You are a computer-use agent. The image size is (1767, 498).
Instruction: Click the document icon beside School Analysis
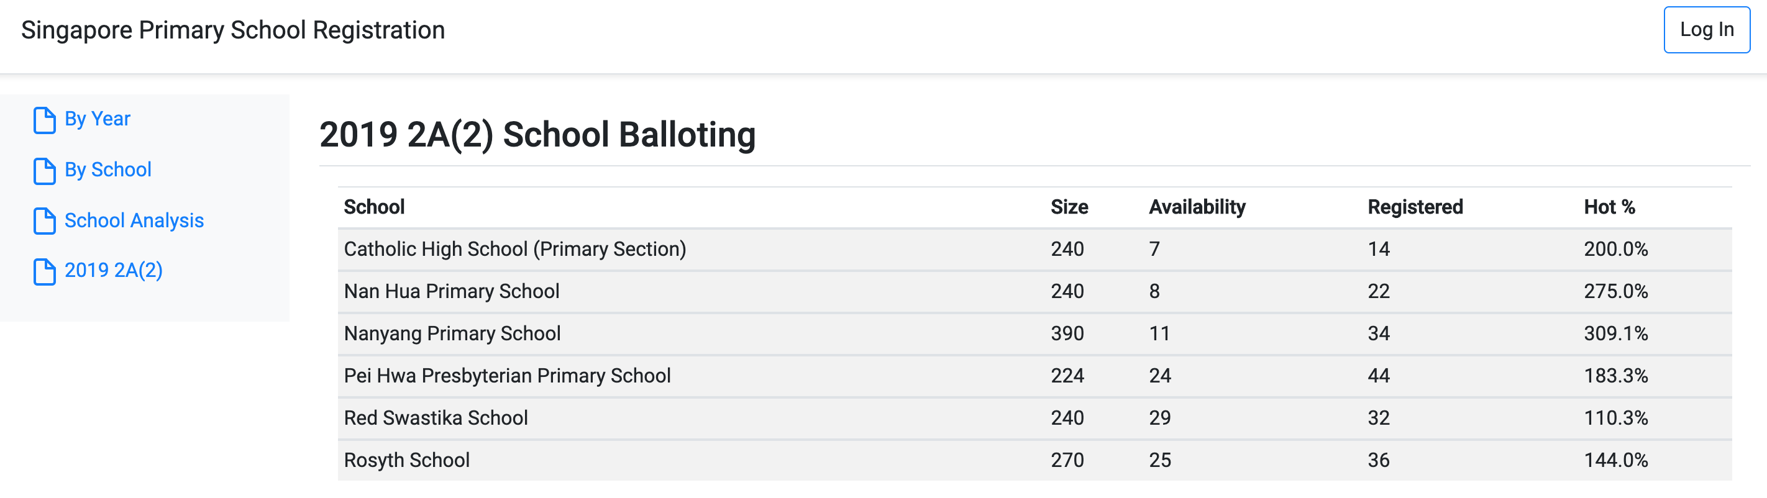click(x=45, y=221)
